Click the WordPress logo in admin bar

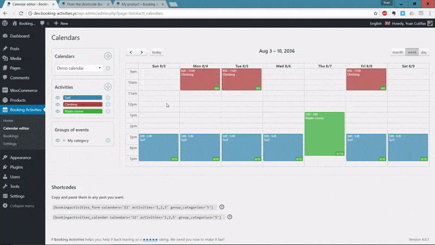[5, 23]
